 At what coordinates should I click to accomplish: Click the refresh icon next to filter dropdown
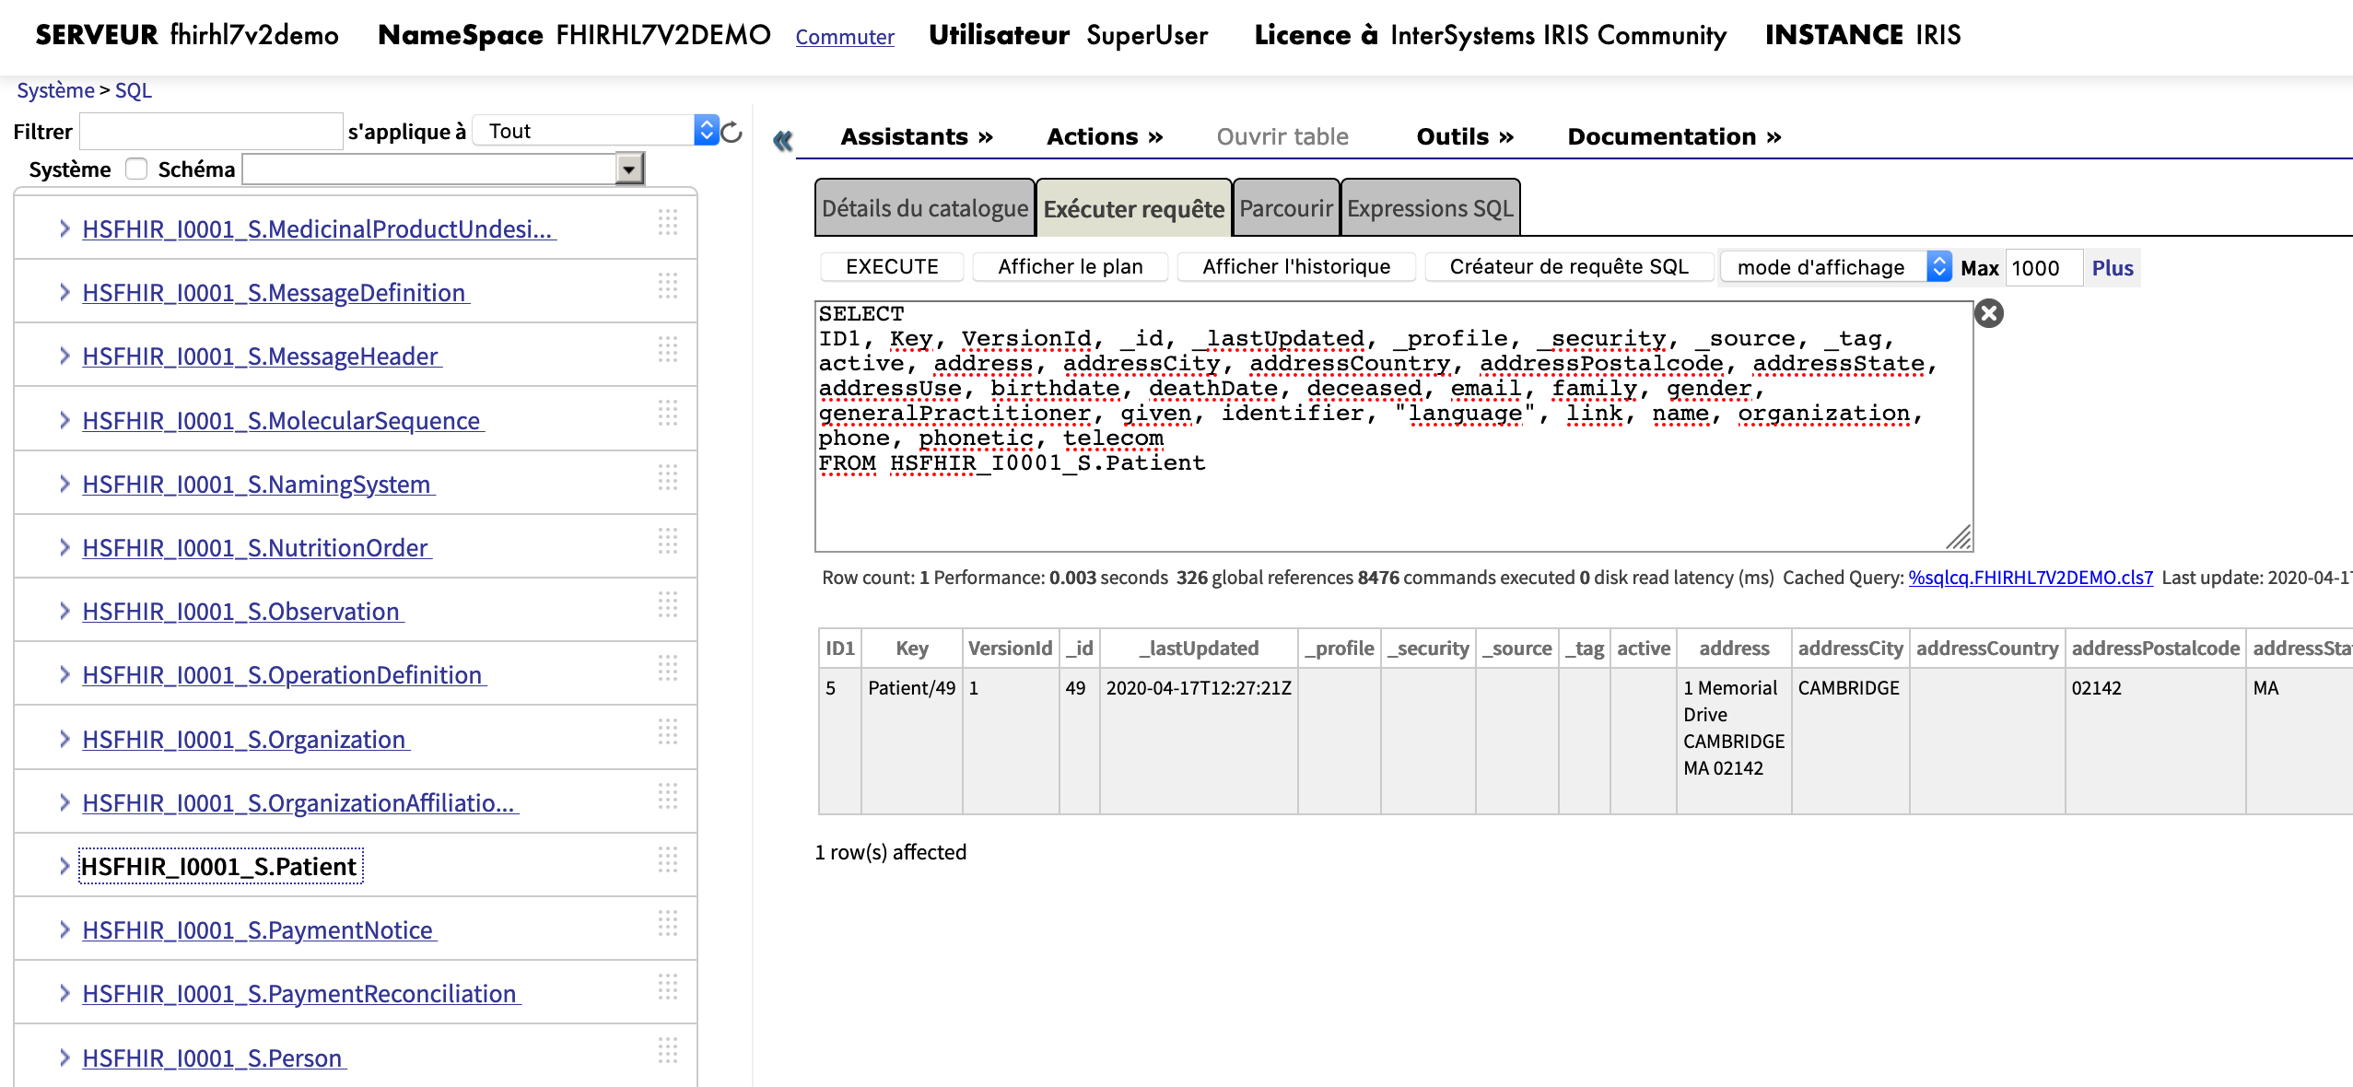[x=732, y=132]
